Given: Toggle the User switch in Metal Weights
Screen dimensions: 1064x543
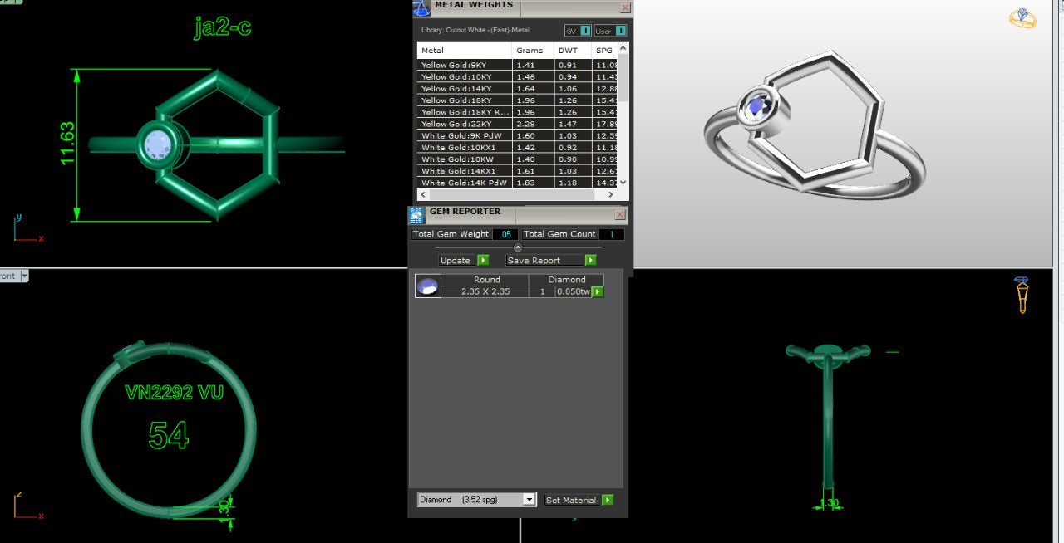Looking at the screenshot, I should click(621, 31).
